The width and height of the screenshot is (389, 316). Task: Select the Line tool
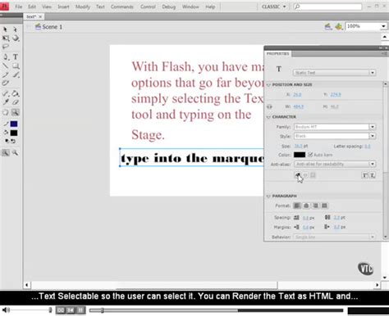(x=5, y=65)
